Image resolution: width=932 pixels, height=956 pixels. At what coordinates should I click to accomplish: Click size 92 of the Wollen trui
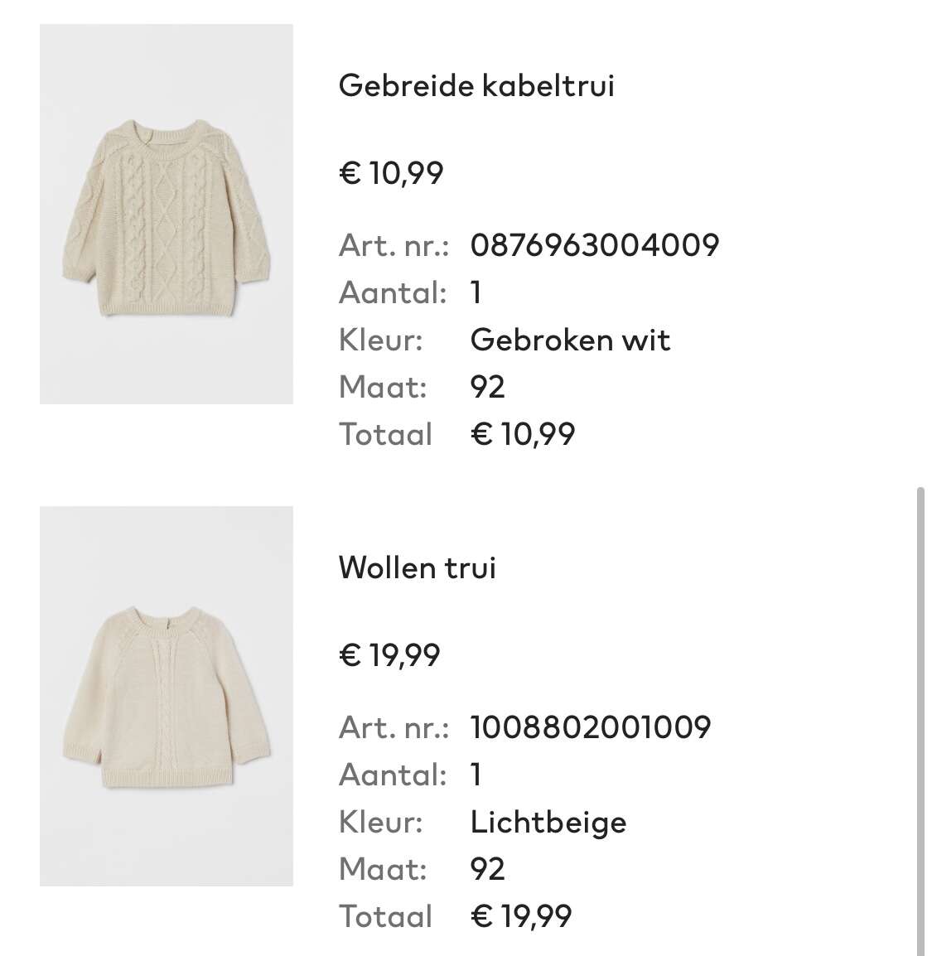487,869
